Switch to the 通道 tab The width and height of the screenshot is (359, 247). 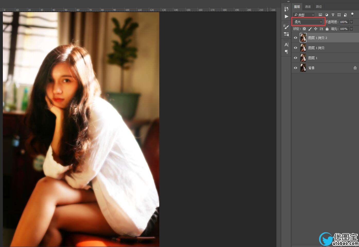(x=308, y=7)
